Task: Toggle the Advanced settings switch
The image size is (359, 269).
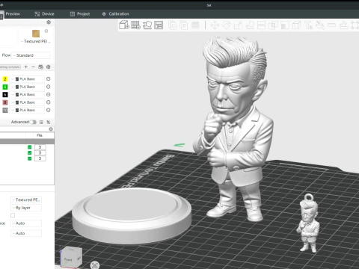Action: tap(33, 122)
